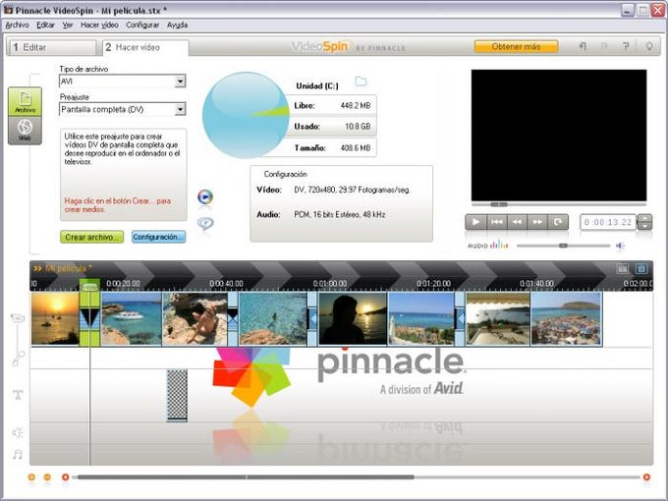Click the undo arrow icon in top toolbar
The width and height of the screenshot is (668, 501).
583,46
